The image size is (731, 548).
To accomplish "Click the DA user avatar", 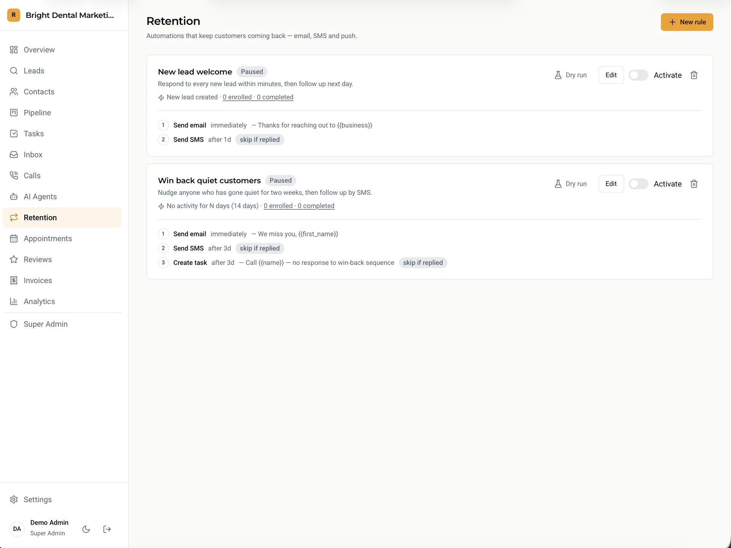I will click(x=17, y=529).
